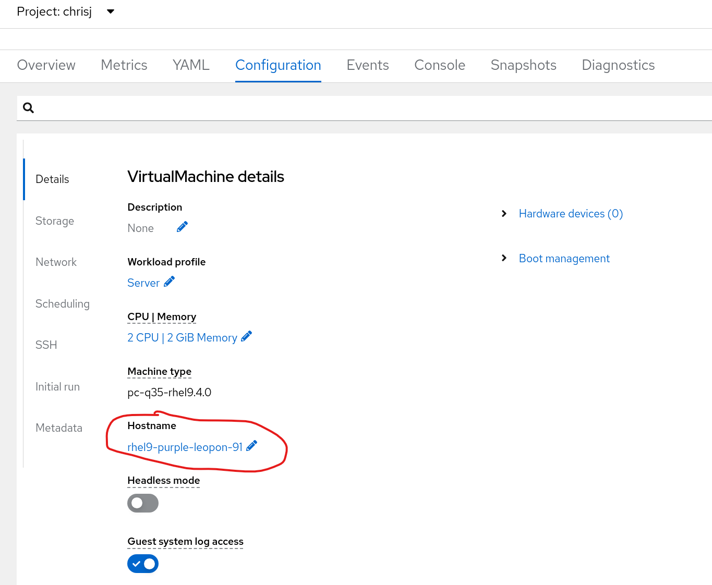Open the Snapshots tab
Image resolution: width=712 pixels, height=585 pixels.
(523, 65)
